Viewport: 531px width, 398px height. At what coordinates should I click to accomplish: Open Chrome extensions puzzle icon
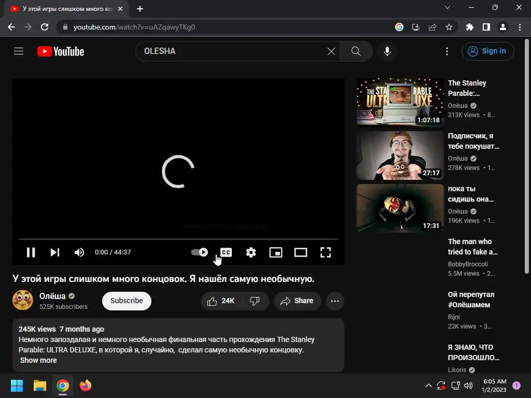(470, 27)
